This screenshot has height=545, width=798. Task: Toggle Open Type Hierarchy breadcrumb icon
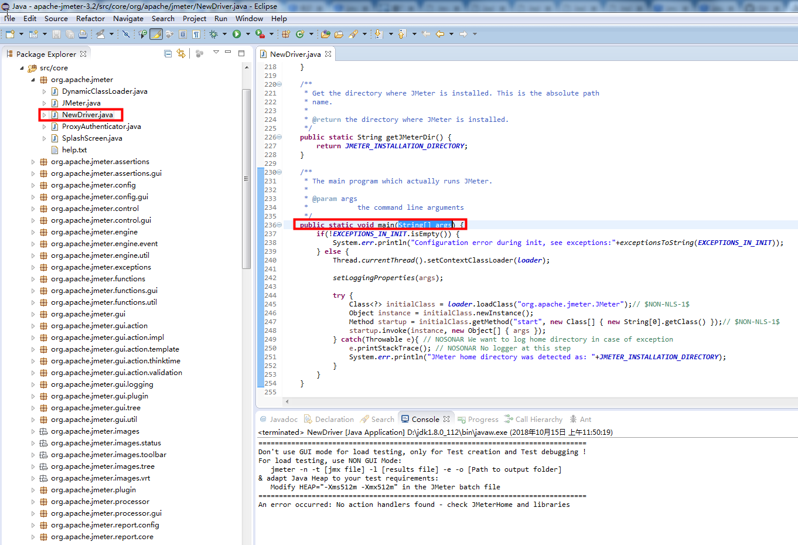click(142, 34)
